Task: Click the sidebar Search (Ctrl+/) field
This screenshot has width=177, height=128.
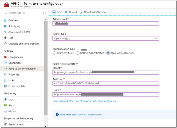Action: tap(24, 13)
